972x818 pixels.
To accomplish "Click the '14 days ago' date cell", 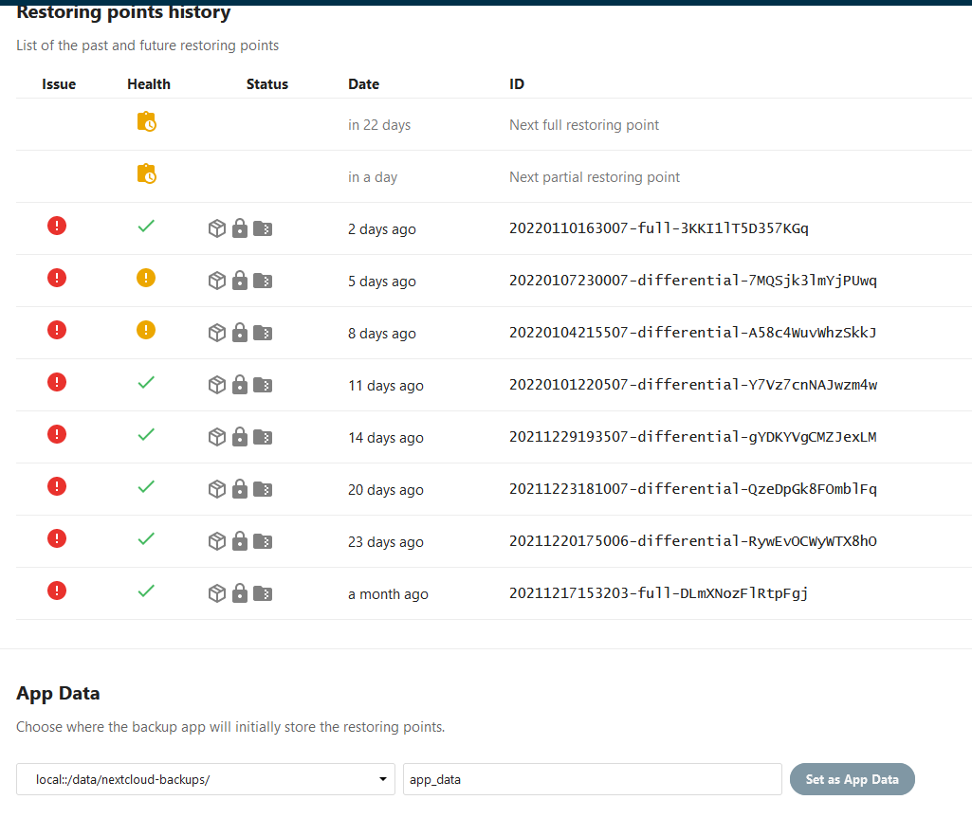I will 386,437.
